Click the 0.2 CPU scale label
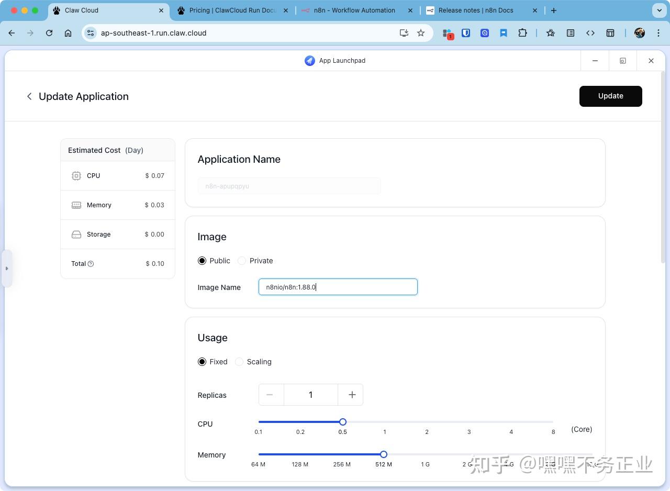Image resolution: width=670 pixels, height=491 pixels. click(x=300, y=432)
